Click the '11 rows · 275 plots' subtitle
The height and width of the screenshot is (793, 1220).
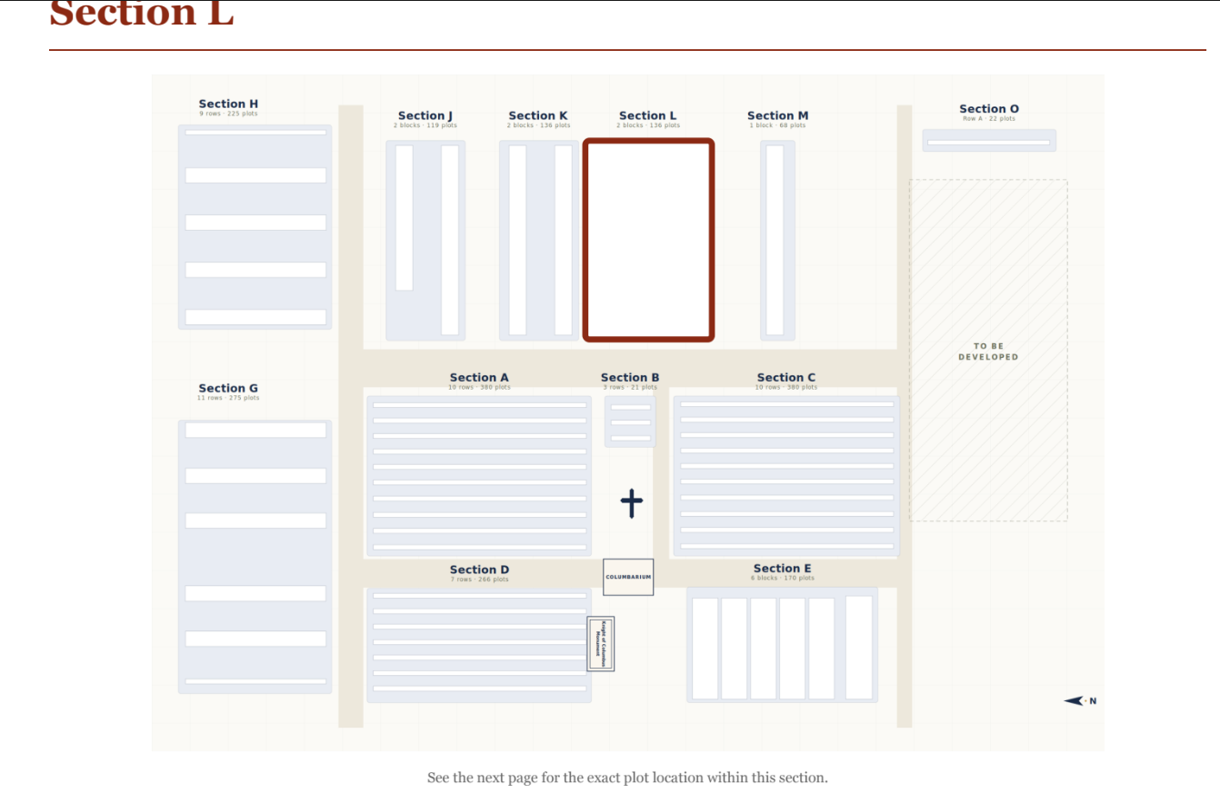click(x=228, y=398)
